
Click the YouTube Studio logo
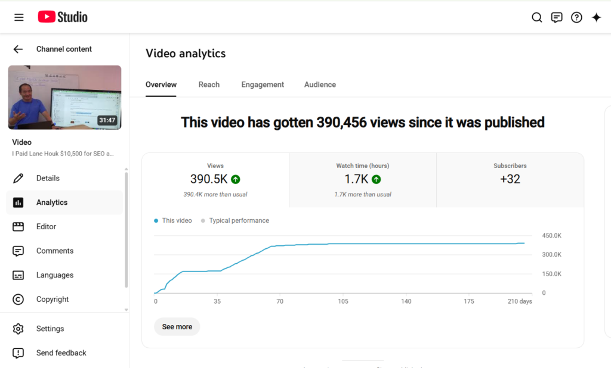63,17
